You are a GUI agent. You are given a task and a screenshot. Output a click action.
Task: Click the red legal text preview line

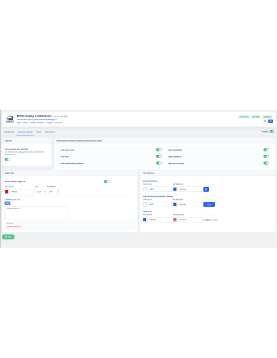coord(14,227)
